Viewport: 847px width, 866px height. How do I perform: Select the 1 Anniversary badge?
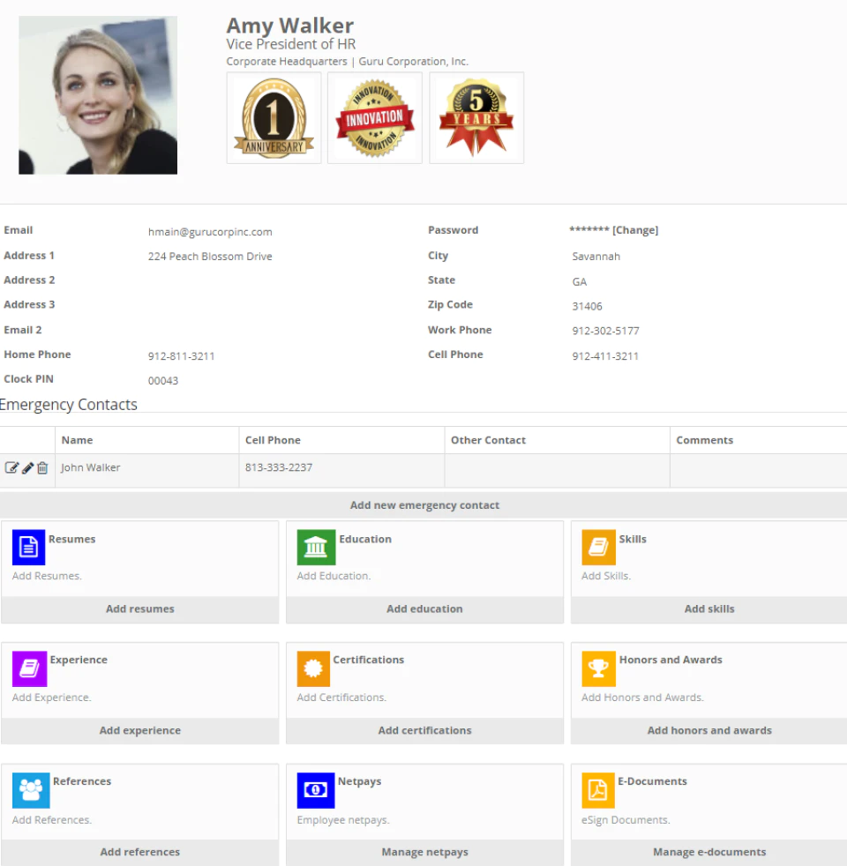[x=274, y=117]
